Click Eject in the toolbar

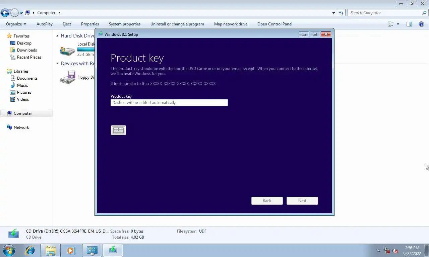tap(67, 24)
